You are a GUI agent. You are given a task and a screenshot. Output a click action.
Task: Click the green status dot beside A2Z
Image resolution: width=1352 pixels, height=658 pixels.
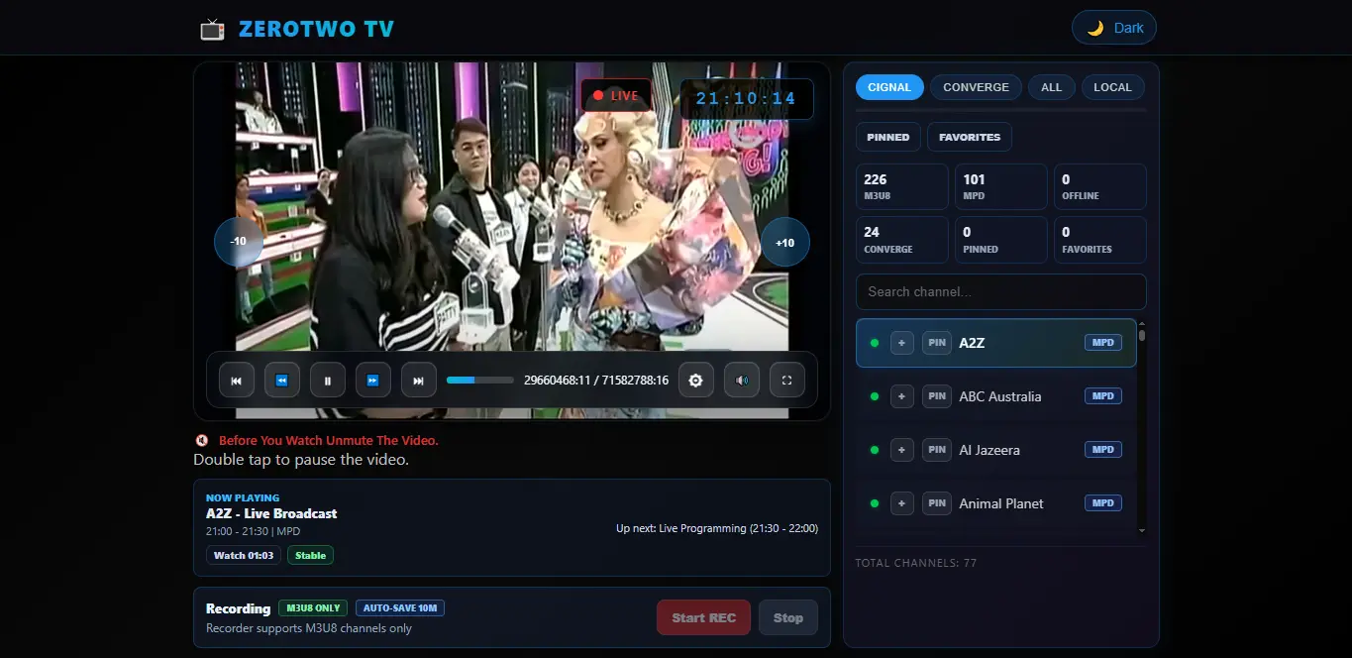pyautogui.click(x=875, y=343)
